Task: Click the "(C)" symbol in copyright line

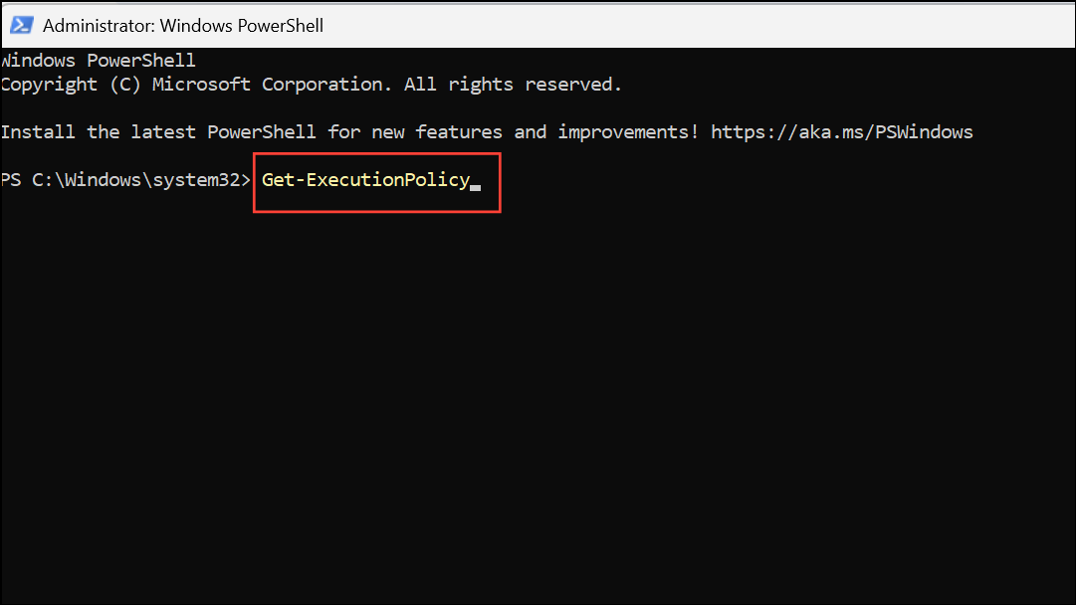Action: 124,85
